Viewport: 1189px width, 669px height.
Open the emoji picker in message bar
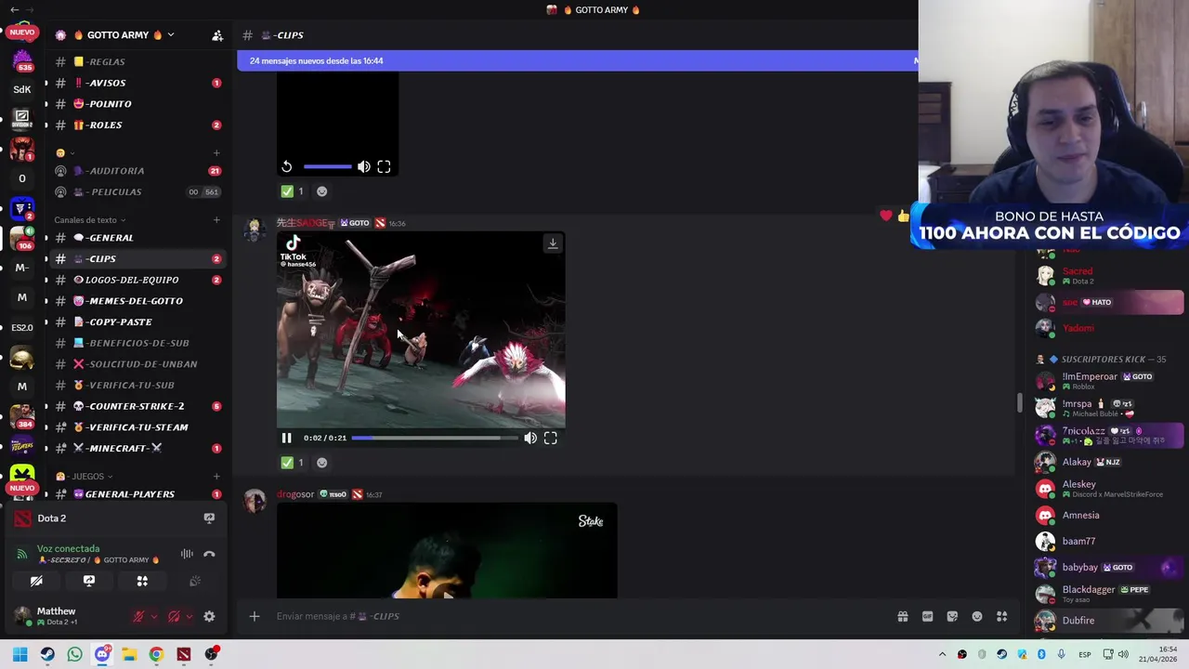(x=977, y=616)
